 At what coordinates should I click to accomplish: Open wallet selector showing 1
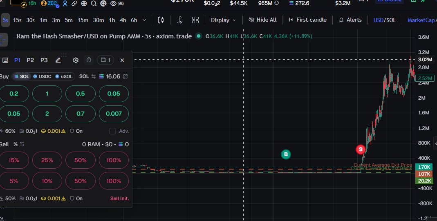(105, 60)
